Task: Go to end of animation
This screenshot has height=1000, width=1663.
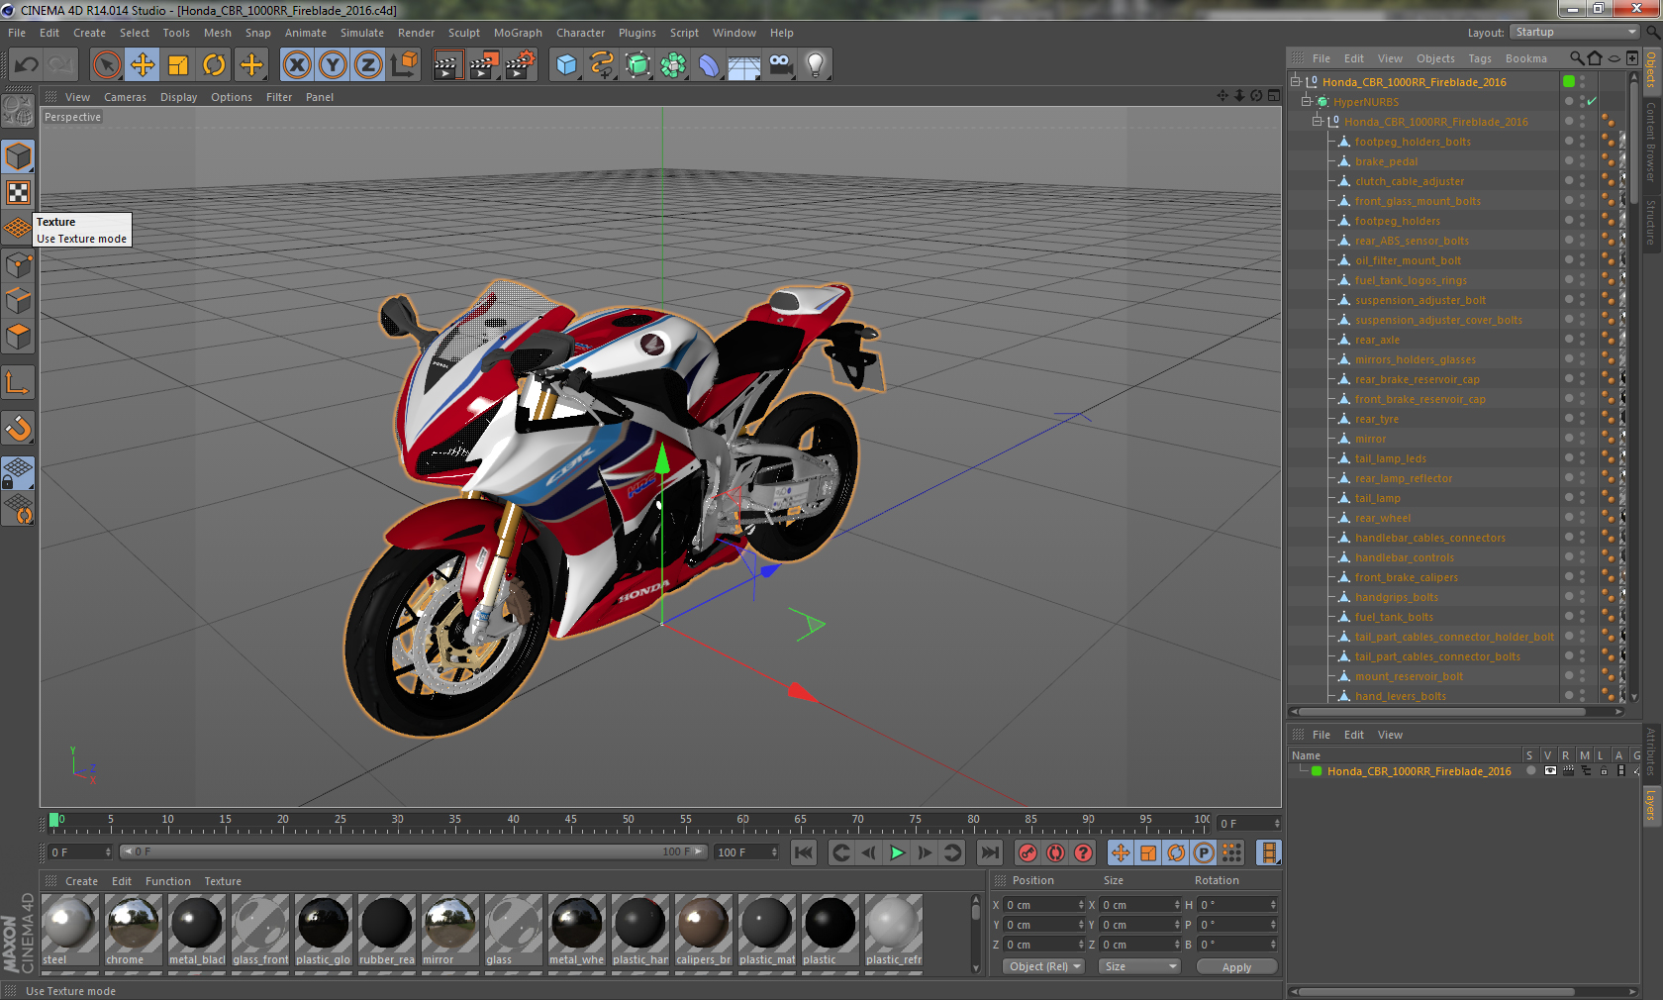Action: pyautogui.click(x=989, y=852)
